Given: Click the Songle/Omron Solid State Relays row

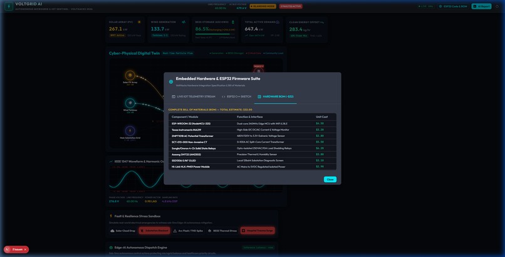Looking at the screenshot, I should [252, 148].
